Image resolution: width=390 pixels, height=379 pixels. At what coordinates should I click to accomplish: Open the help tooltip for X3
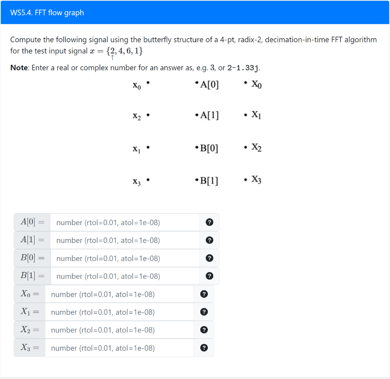(x=204, y=347)
